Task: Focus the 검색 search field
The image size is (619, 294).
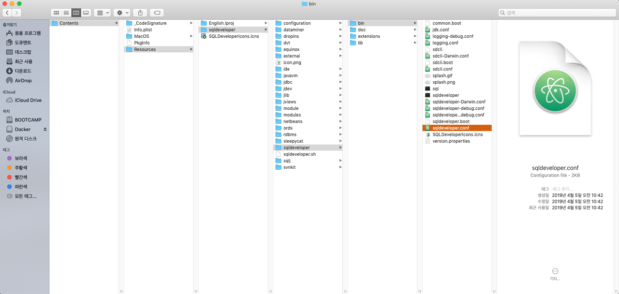Action: (x=557, y=13)
